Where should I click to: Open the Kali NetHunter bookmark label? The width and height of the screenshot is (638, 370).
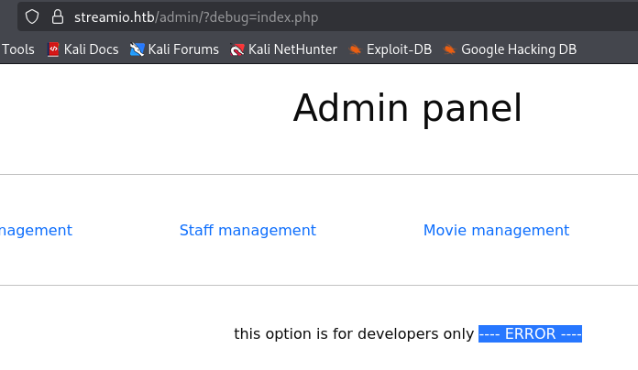coord(292,49)
